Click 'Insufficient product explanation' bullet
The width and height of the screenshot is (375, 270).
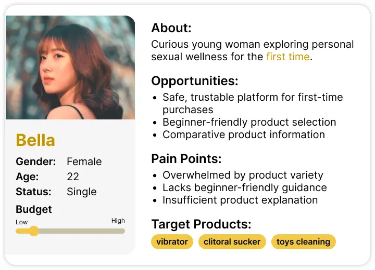(240, 200)
